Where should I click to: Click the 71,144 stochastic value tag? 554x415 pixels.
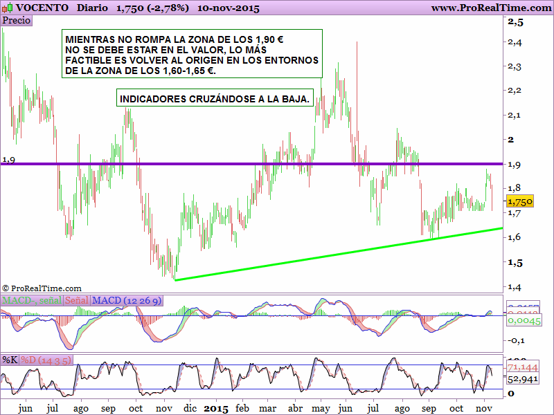(x=523, y=367)
